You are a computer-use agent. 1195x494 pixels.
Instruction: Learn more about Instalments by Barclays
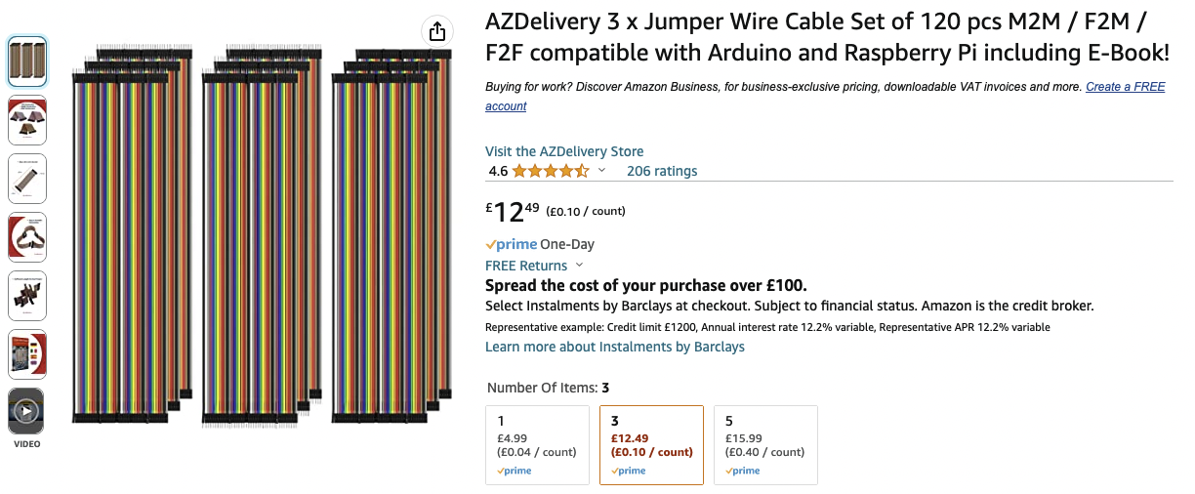coord(615,347)
